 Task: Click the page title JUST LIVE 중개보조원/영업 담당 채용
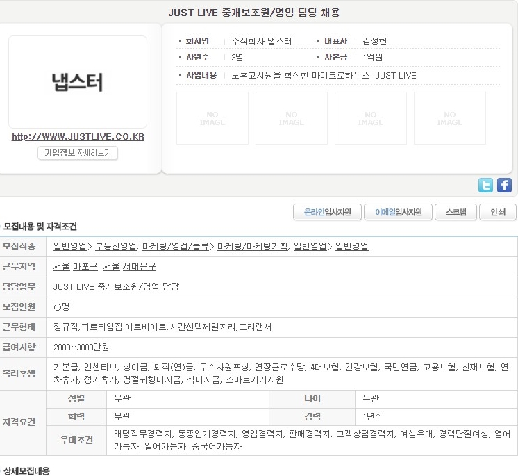(254, 13)
